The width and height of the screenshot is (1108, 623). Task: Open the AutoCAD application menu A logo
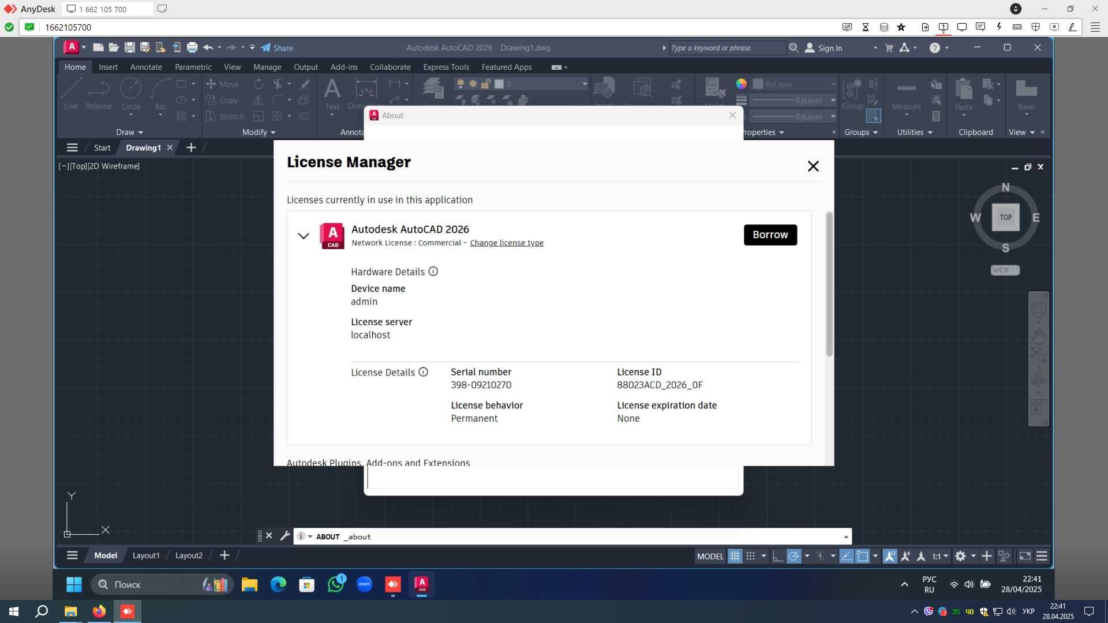(71, 47)
